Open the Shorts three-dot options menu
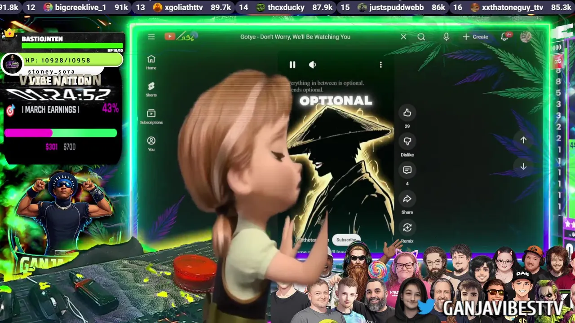575x323 pixels. click(380, 65)
